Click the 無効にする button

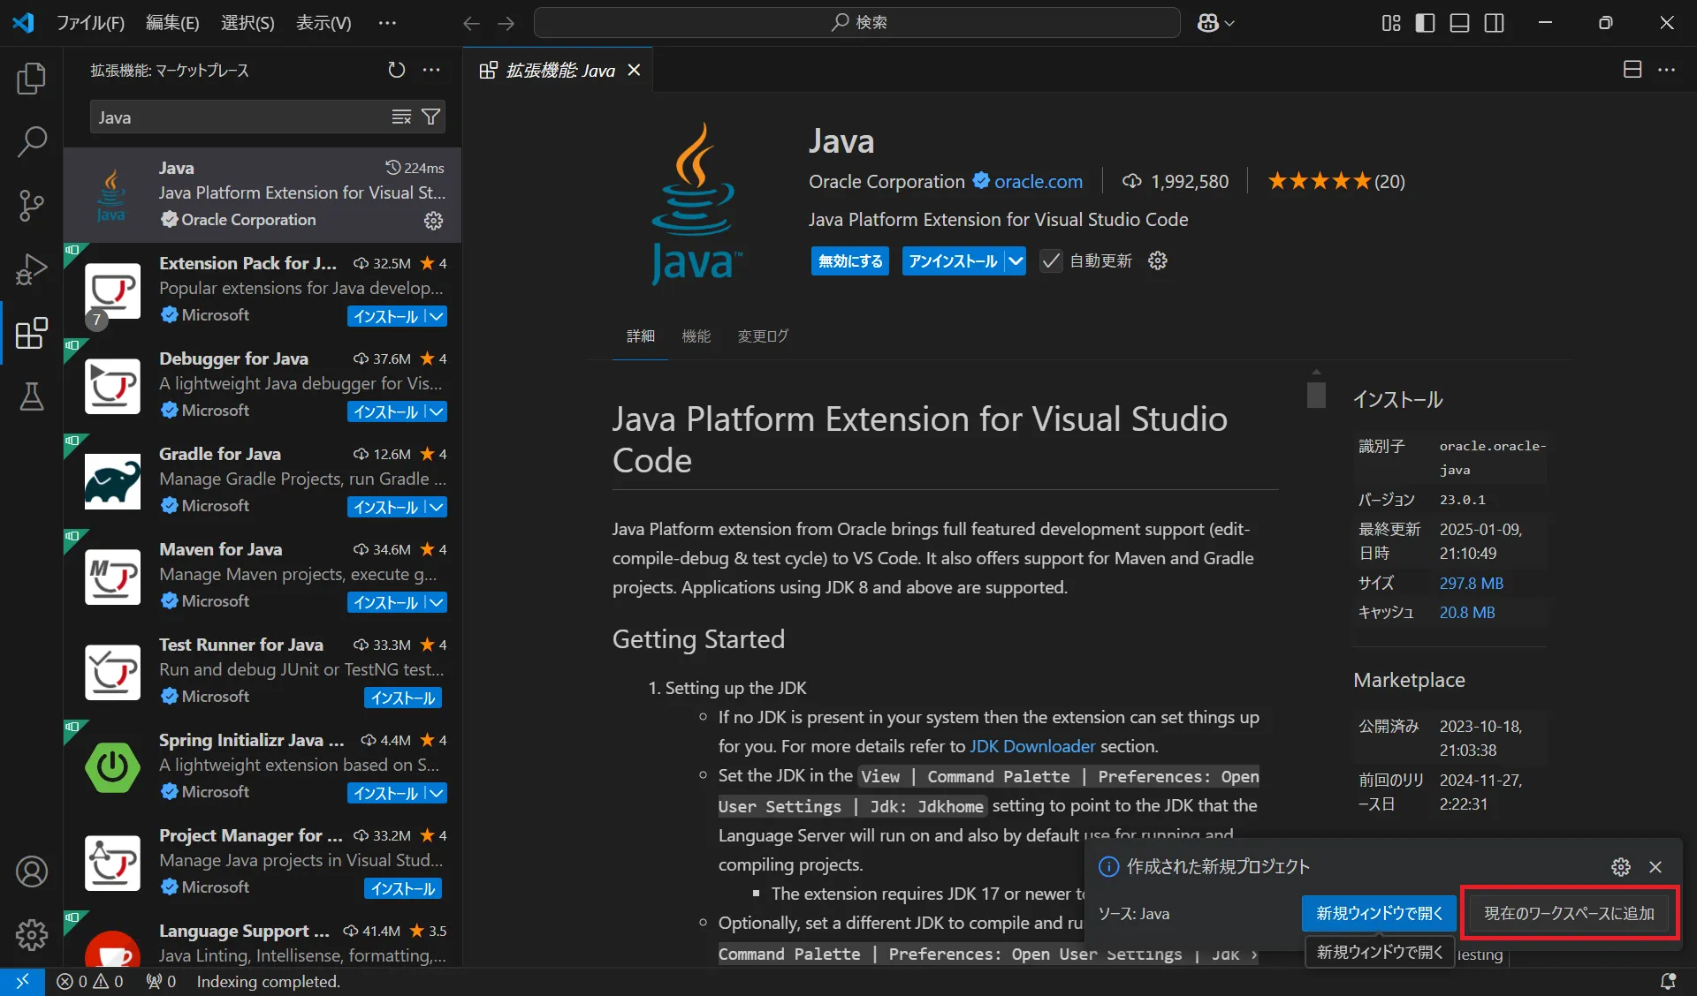[x=850, y=260]
